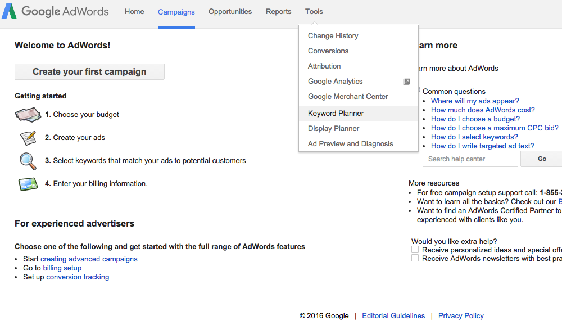
Task: Focus the Search help center field
Action: pyautogui.click(x=470, y=159)
